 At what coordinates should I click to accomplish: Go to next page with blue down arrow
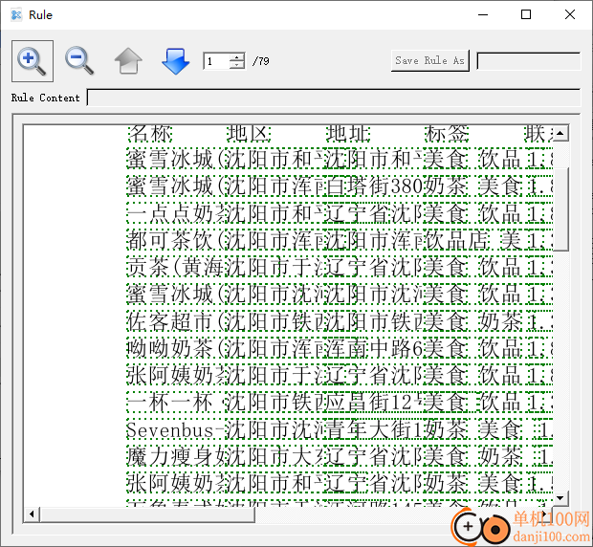tap(175, 61)
